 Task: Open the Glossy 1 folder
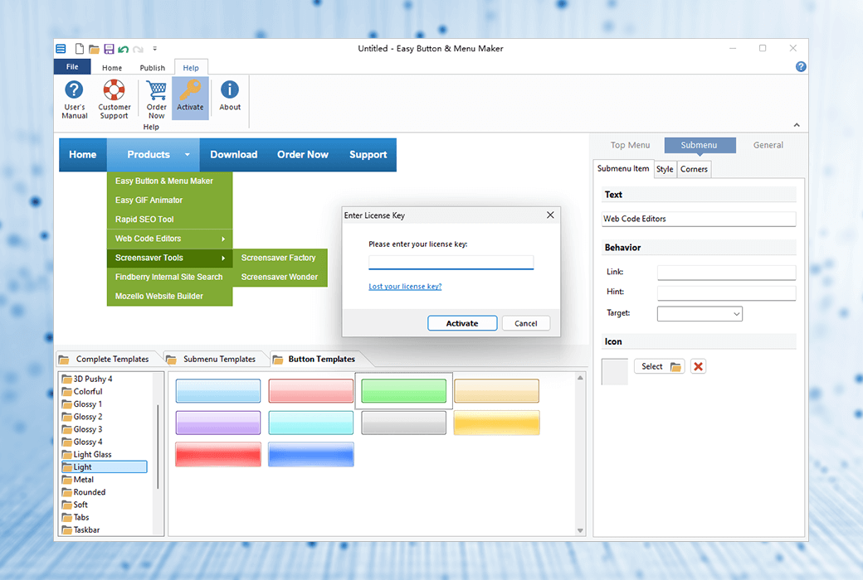coord(82,404)
